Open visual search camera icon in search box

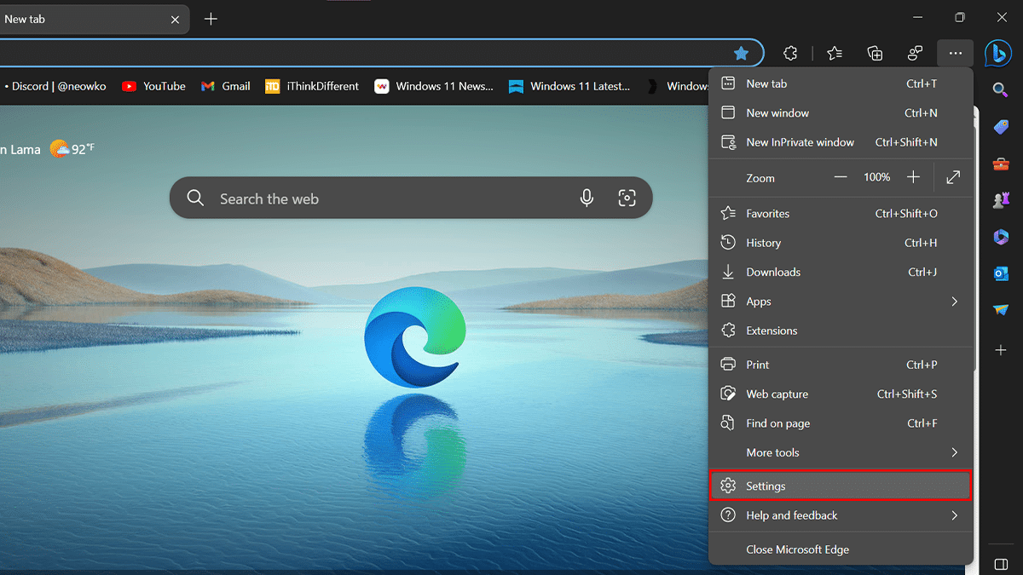pyautogui.click(x=627, y=198)
